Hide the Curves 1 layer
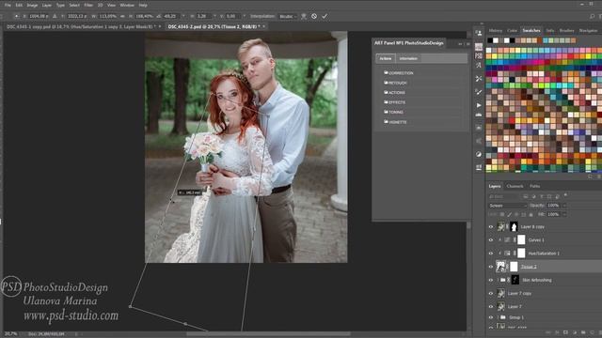602x338 pixels. [491, 240]
